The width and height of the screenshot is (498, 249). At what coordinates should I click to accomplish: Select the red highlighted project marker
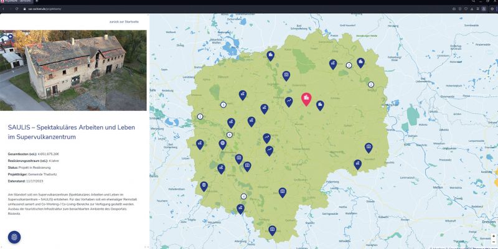[x=306, y=98]
